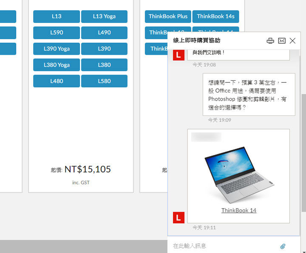The height and width of the screenshot is (253, 306).
Task: Open the ThinkBook Plus model
Action: (168, 17)
